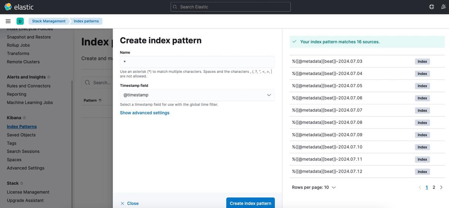This screenshot has height=208, width=449.
Task: Select page 1 of results
Action: point(427,188)
